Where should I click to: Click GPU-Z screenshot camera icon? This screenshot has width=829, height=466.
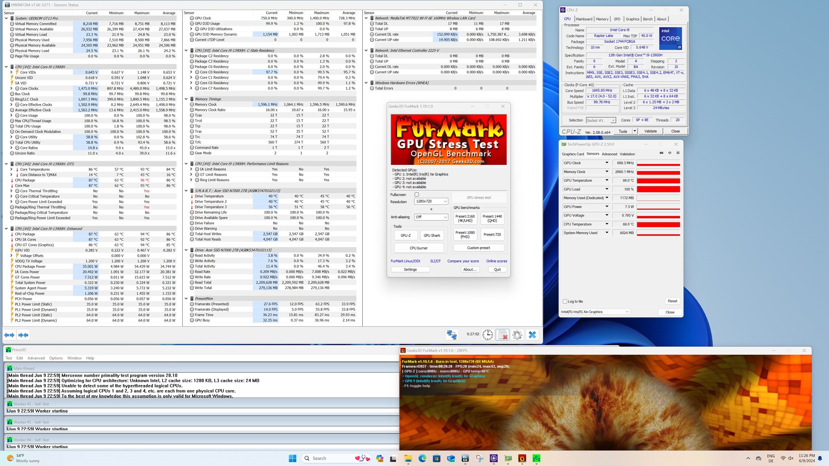coord(661,153)
